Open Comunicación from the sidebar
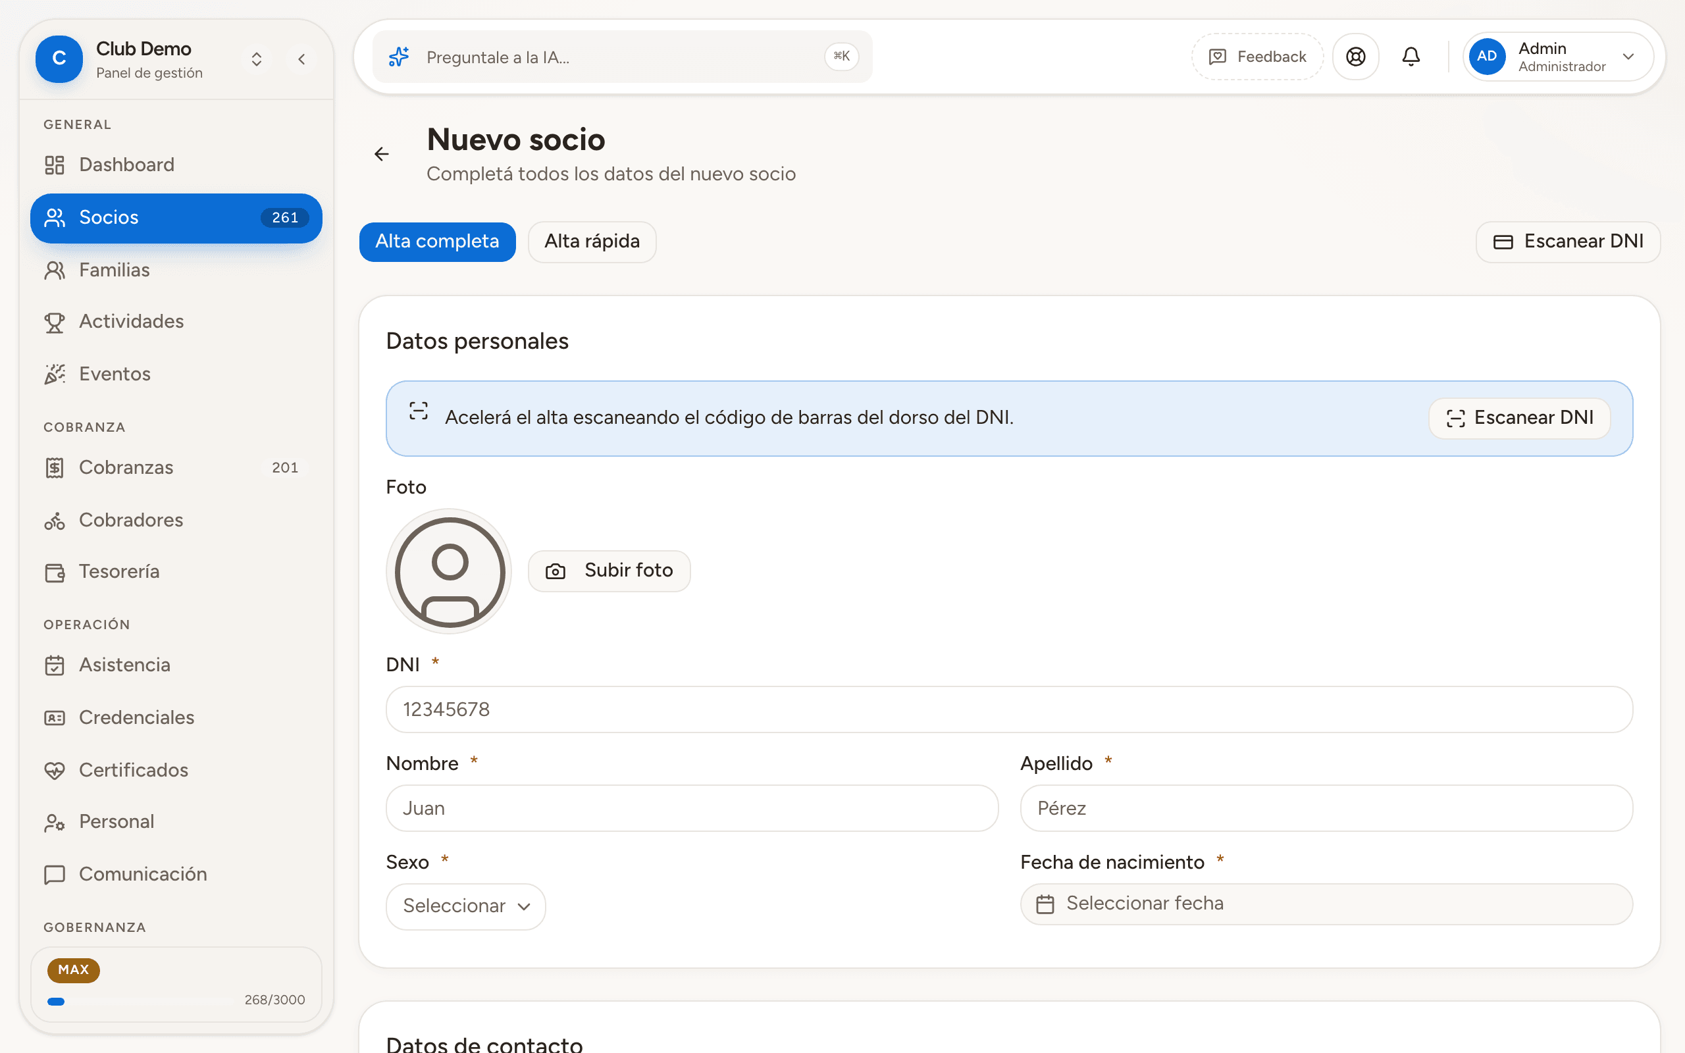The height and width of the screenshot is (1053, 1685). [x=176, y=874]
